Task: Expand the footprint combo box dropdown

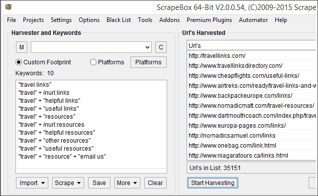Action: (x=147, y=47)
